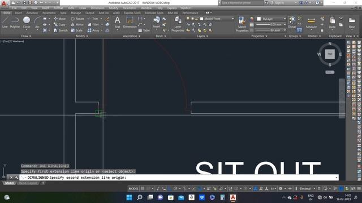Choose the Copy command
The height and width of the screenshot is (203, 362).
coord(60,24)
